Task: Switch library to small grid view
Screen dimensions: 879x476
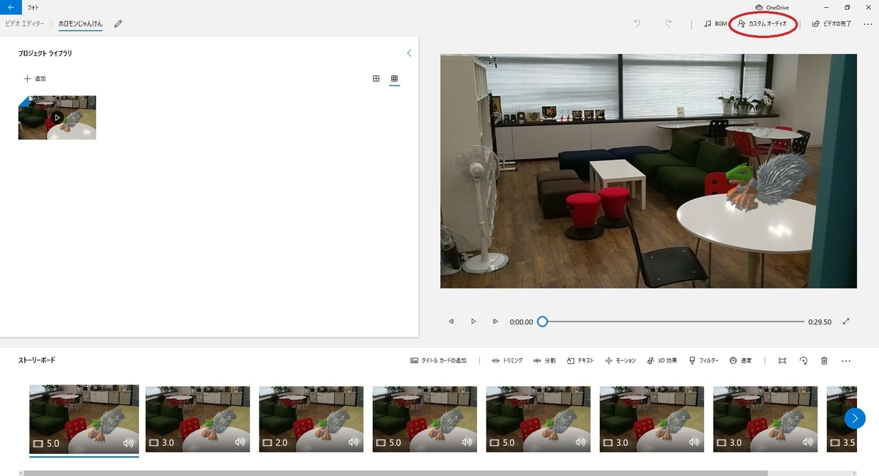Action: point(394,78)
